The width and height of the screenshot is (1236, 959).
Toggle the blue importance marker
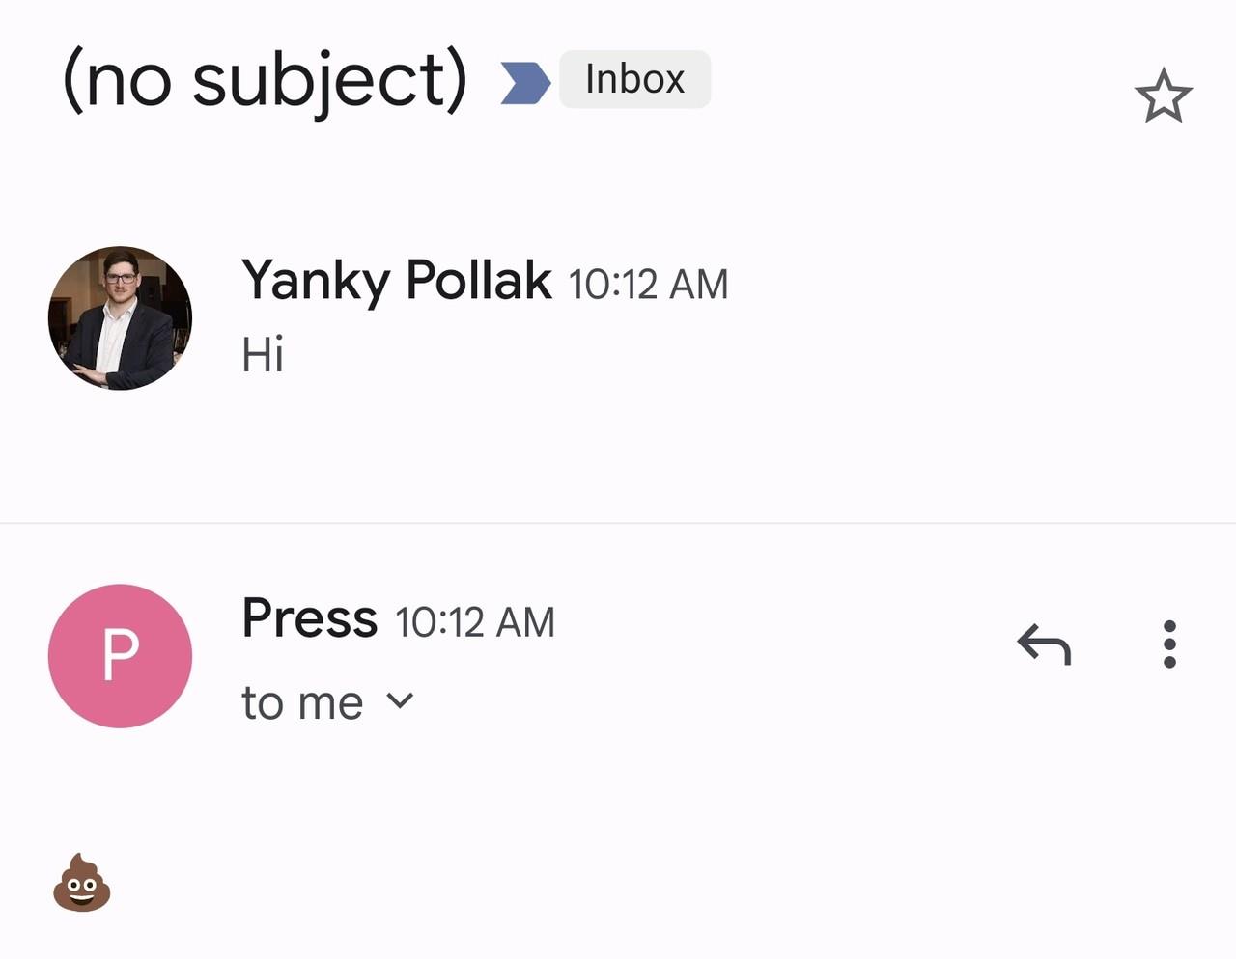[524, 82]
